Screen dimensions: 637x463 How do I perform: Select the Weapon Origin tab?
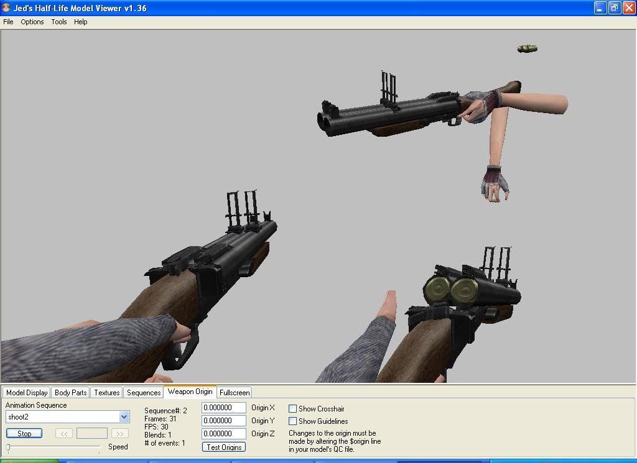tap(190, 392)
